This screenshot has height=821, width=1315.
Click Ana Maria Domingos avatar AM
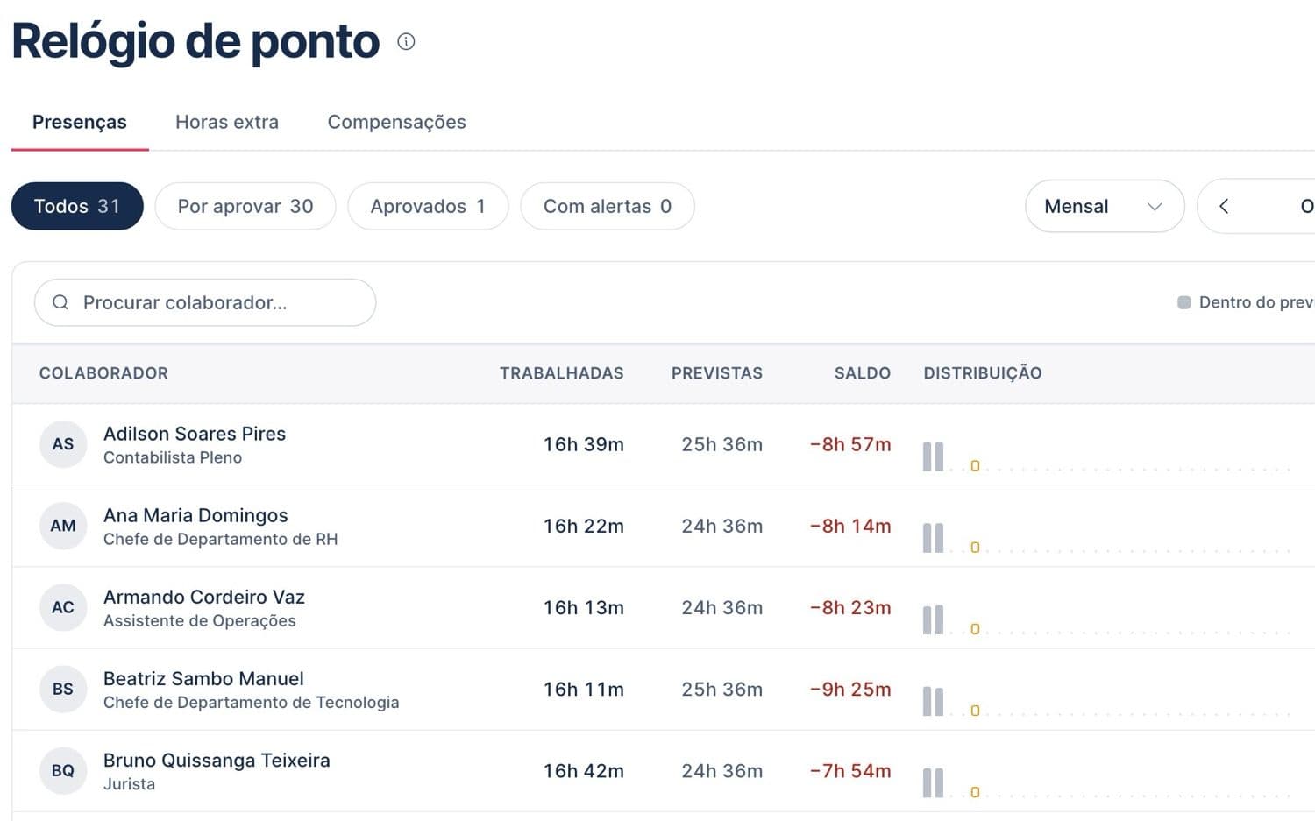63,526
